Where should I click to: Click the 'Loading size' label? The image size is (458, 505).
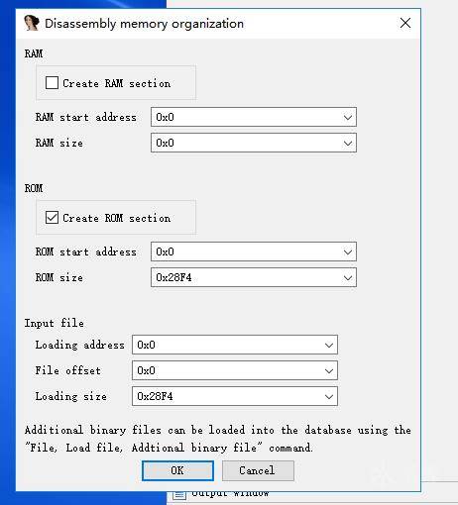(71, 396)
